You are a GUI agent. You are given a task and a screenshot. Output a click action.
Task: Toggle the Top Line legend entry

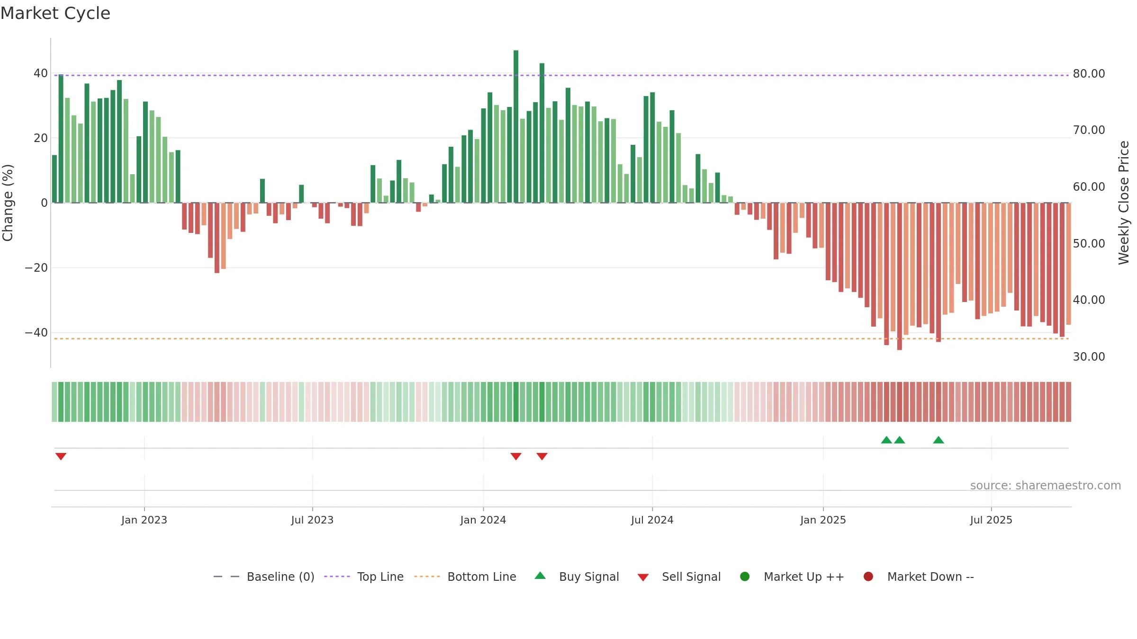(x=364, y=577)
